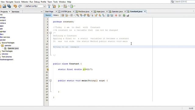The width and height of the screenshot is (195, 110).
Task: Close the Projects panel tab
Action: click(9, 12)
